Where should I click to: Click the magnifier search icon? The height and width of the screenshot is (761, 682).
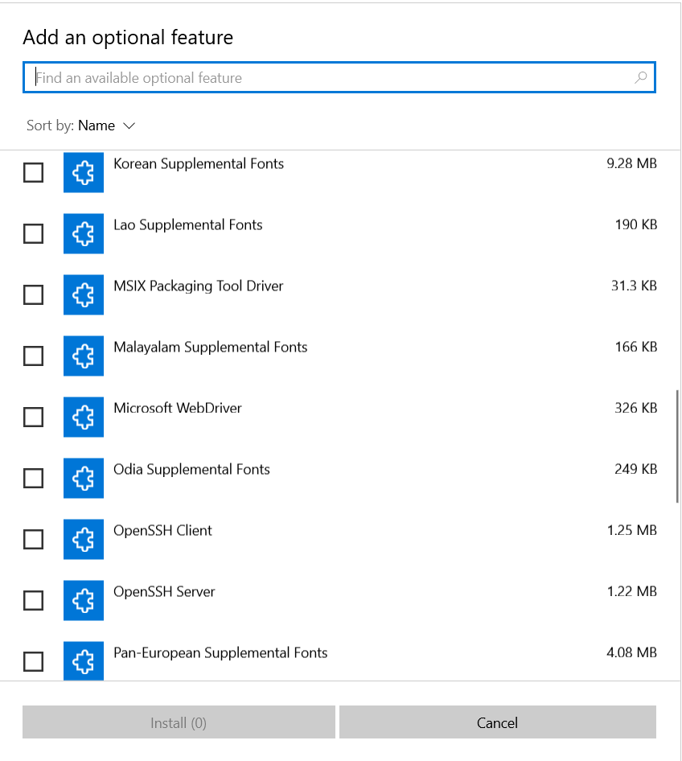point(641,78)
